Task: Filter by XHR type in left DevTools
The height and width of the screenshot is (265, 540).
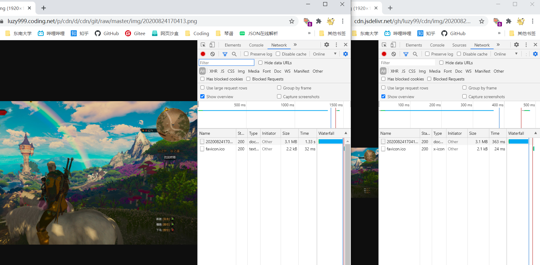Action: pyautogui.click(x=213, y=71)
